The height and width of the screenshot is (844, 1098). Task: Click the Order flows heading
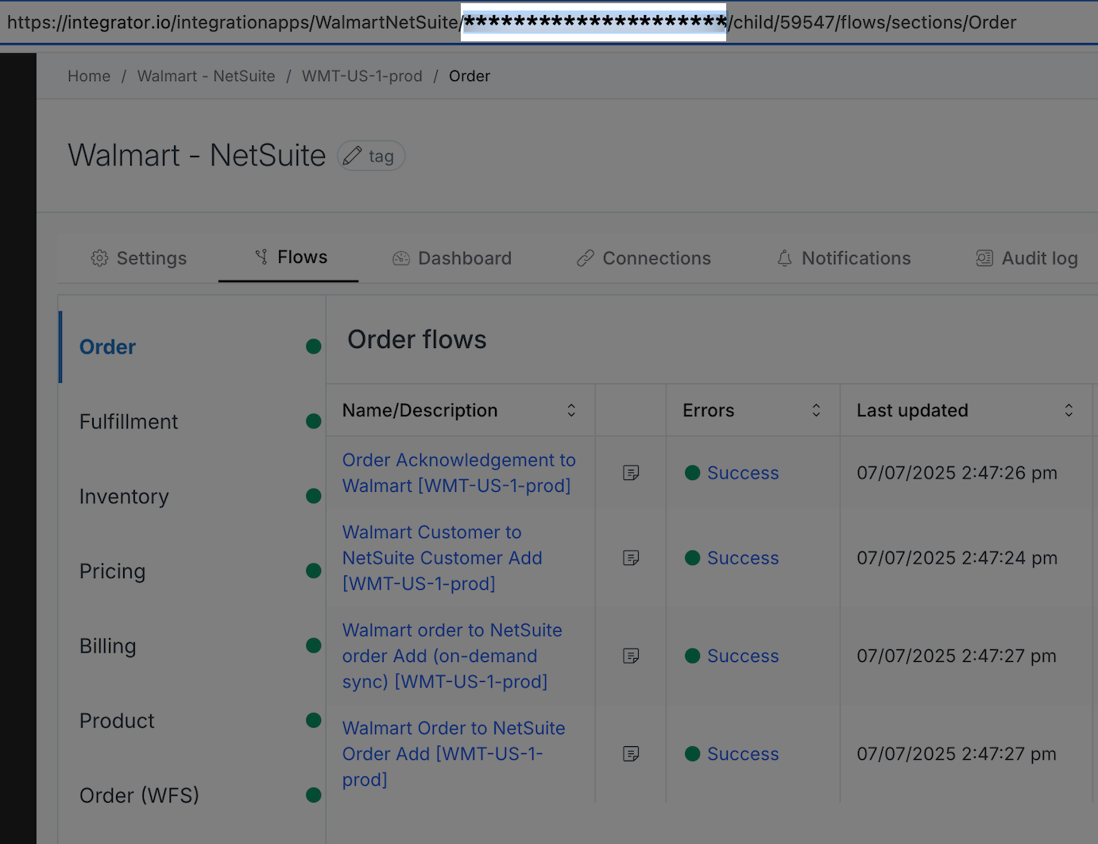click(x=417, y=339)
